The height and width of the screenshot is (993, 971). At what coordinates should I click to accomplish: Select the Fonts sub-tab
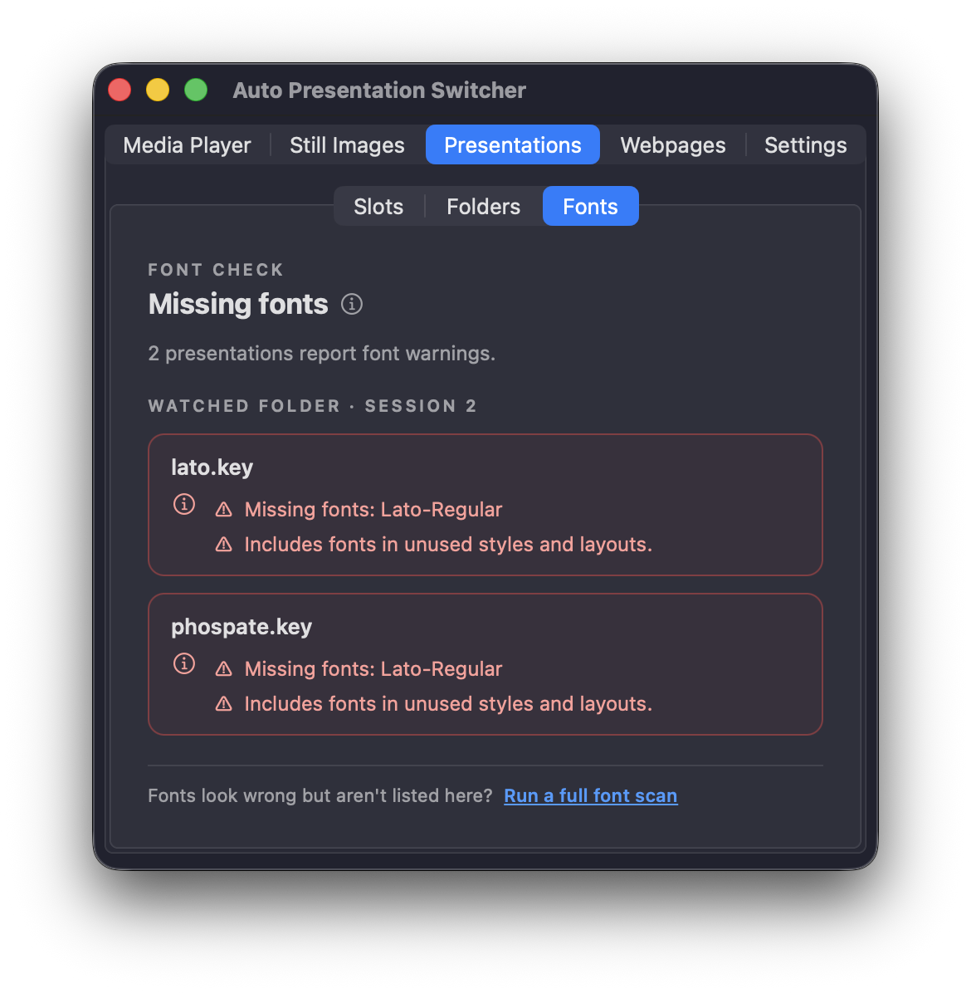[591, 207]
